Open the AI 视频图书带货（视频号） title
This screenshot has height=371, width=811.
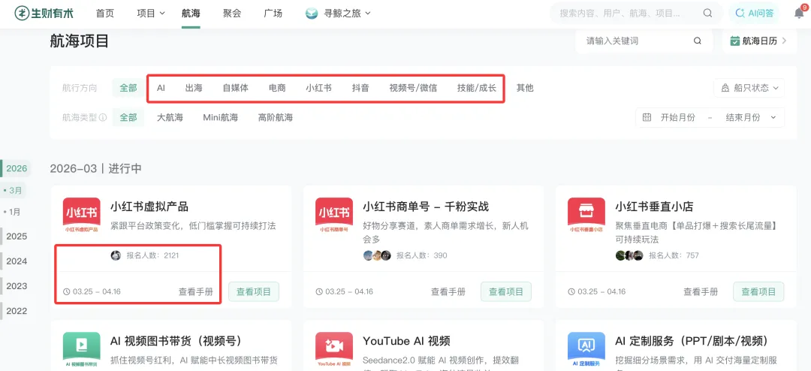(x=176, y=341)
